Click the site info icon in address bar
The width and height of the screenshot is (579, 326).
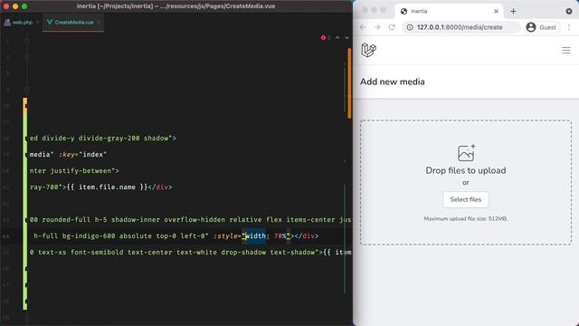[410, 27]
